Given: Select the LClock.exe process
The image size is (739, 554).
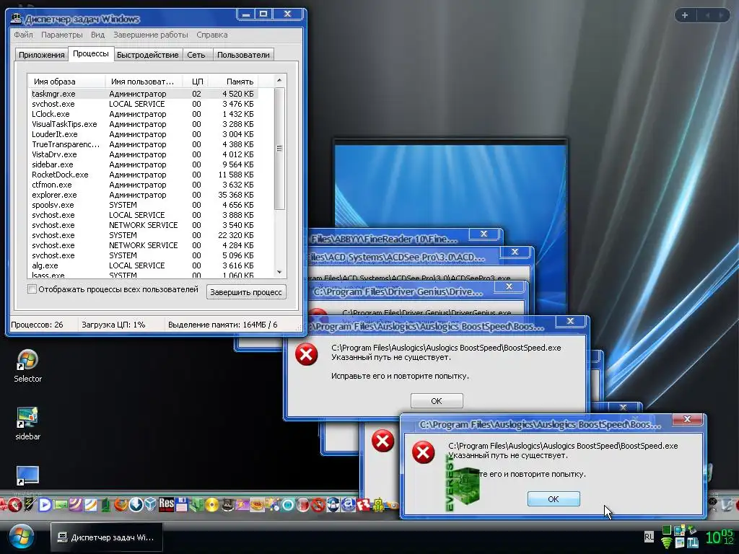Looking at the screenshot, I should [144, 114].
